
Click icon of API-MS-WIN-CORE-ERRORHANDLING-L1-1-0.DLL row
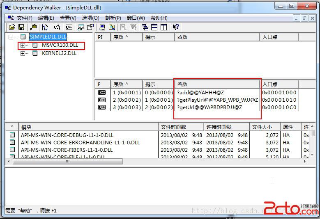coord(12,142)
